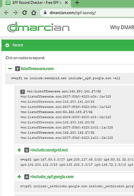Click the number 7 lookup count badge
Viewport: 134px width, 196px height.
click(x=18, y=69)
